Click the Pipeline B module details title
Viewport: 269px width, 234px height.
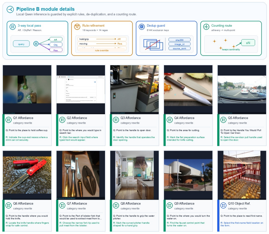pos(45,9)
